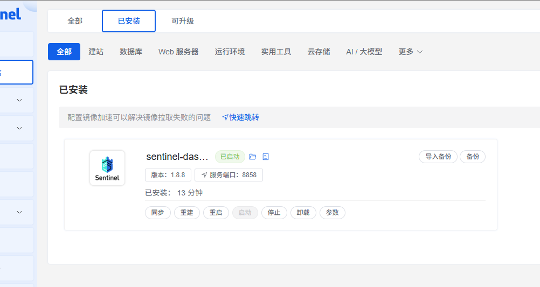The image size is (540, 287).
Task: Filter apps by 云存储
Action: [x=319, y=52]
